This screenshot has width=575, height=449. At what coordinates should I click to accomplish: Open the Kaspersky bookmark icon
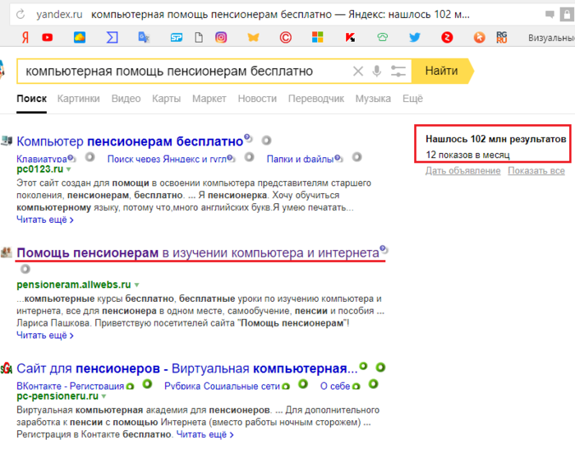(350, 38)
